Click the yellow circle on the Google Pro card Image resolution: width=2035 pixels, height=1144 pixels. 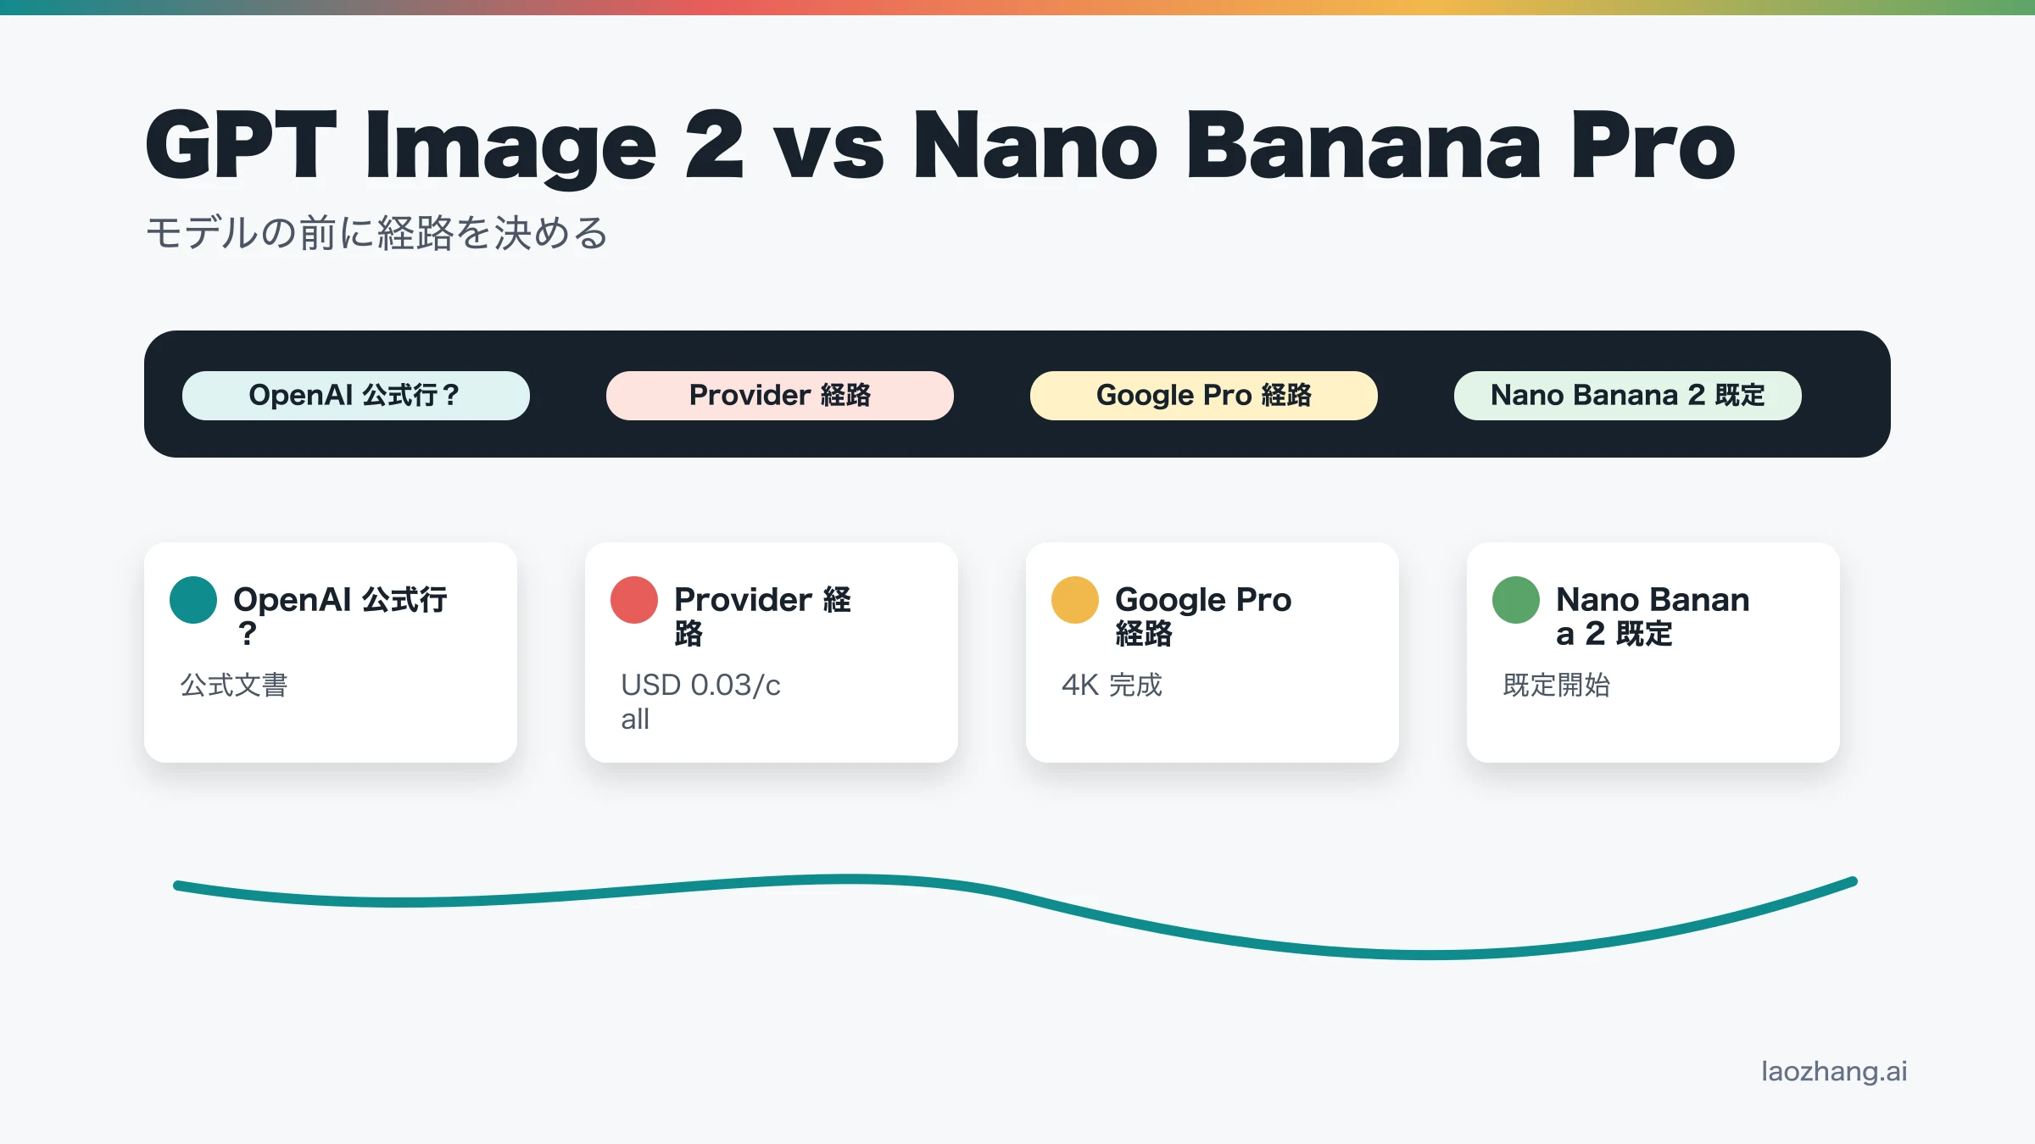1075,600
